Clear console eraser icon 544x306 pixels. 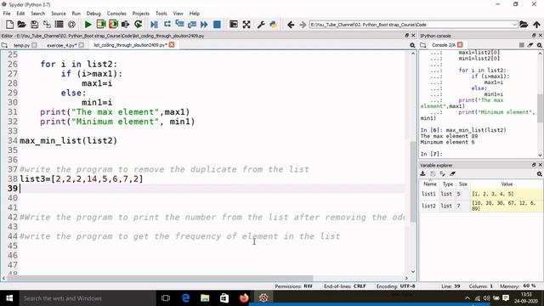tap(530, 45)
